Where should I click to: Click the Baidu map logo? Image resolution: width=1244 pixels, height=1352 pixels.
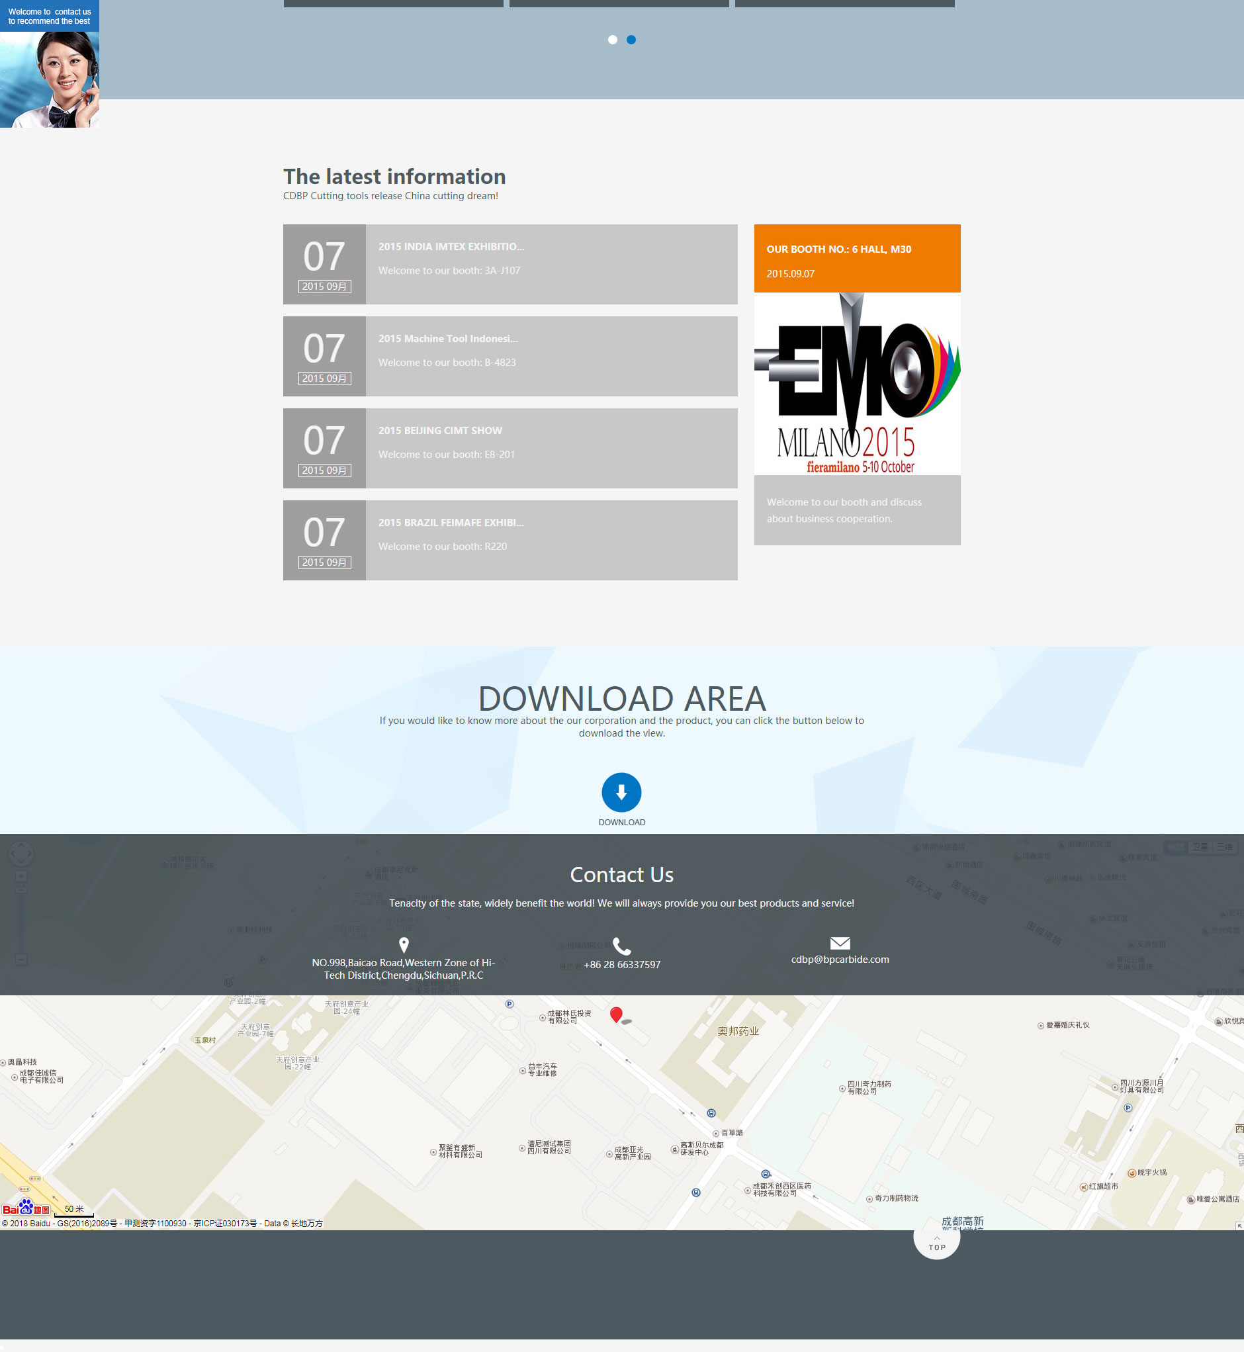point(26,1207)
